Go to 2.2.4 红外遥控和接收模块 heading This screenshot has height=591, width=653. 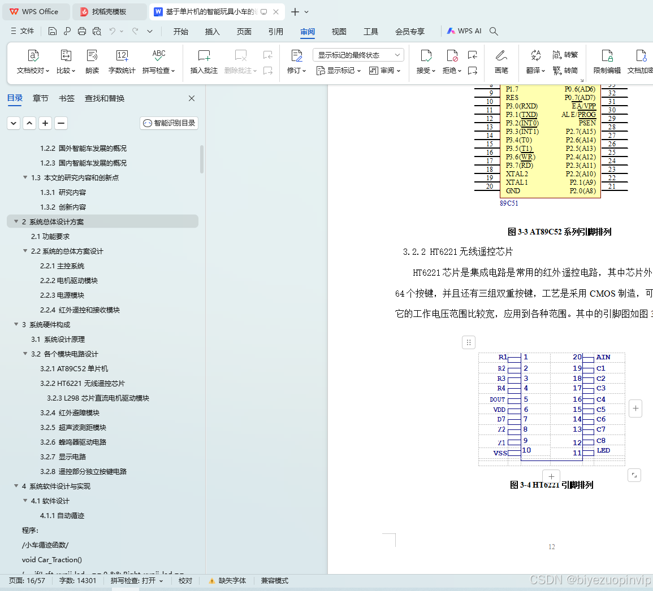(80, 310)
